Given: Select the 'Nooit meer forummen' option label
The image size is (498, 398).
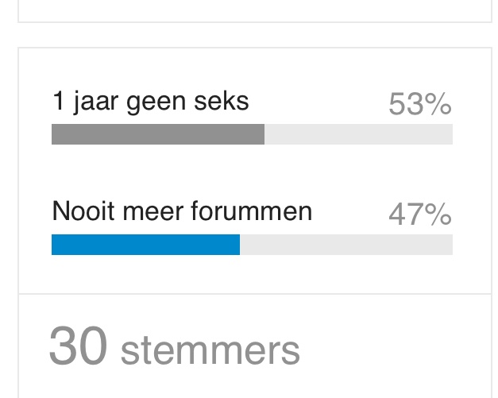Looking at the screenshot, I should (182, 211).
